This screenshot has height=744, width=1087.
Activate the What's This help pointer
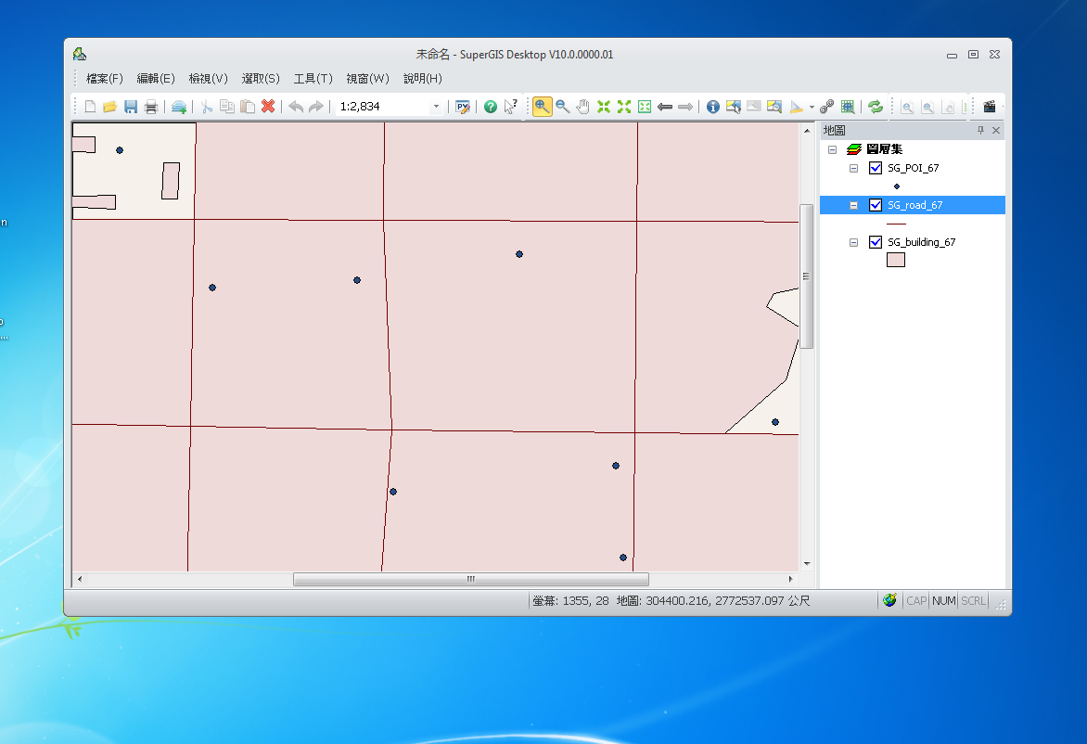point(511,107)
